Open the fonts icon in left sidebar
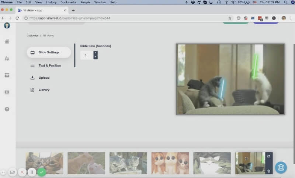The image size is (295, 178). tap(7, 58)
